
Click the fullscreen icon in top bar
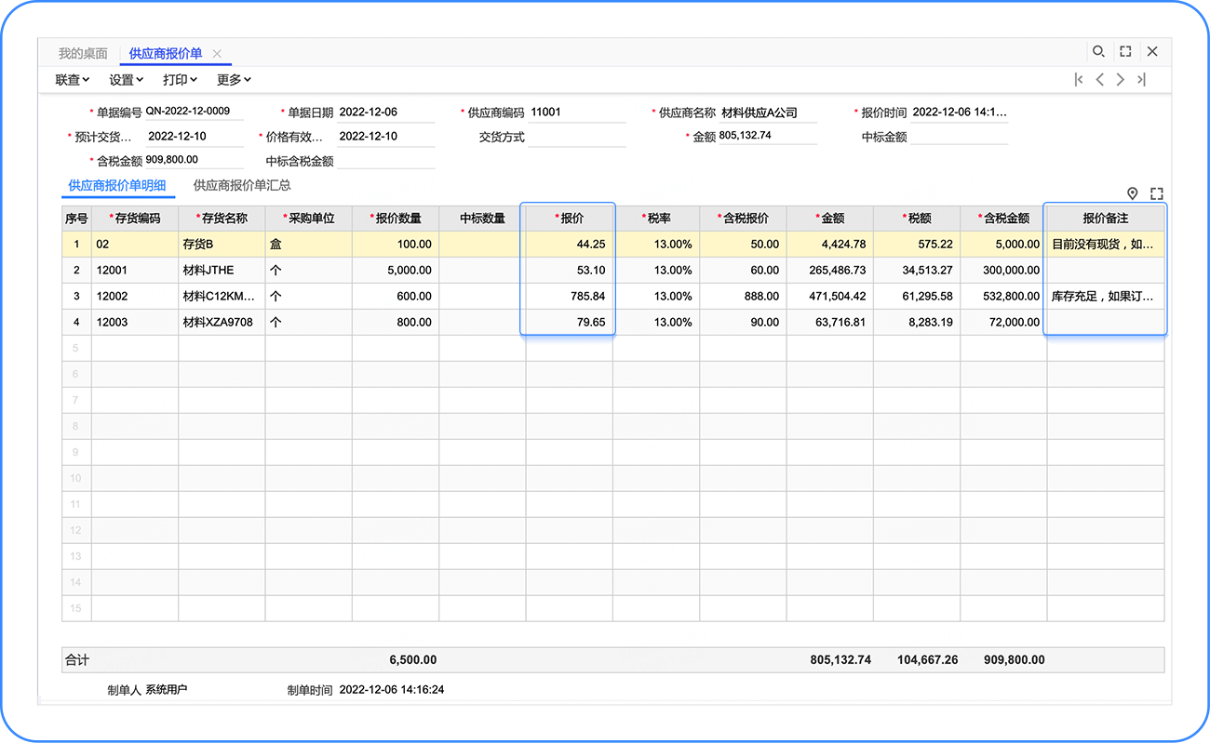click(x=1125, y=52)
